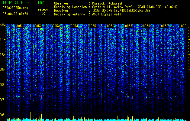The height and width of the screenshot is (121, 190).
Task: Click the Ogata-vill. Akita-Pref. JAPAN location text
Action: (135, 7)
